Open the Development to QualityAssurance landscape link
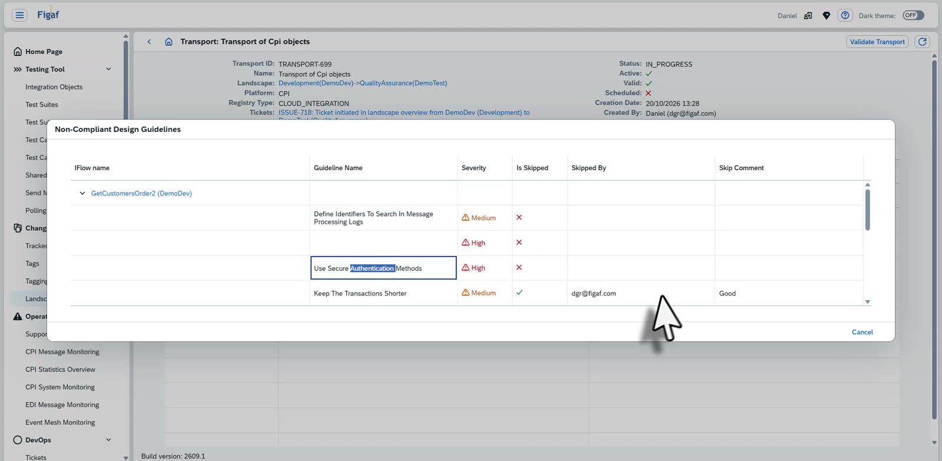942x461 pixels. pos(363,83)
